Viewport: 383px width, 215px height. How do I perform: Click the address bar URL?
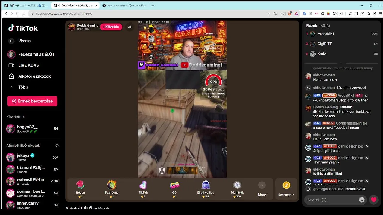pos(64,13)
